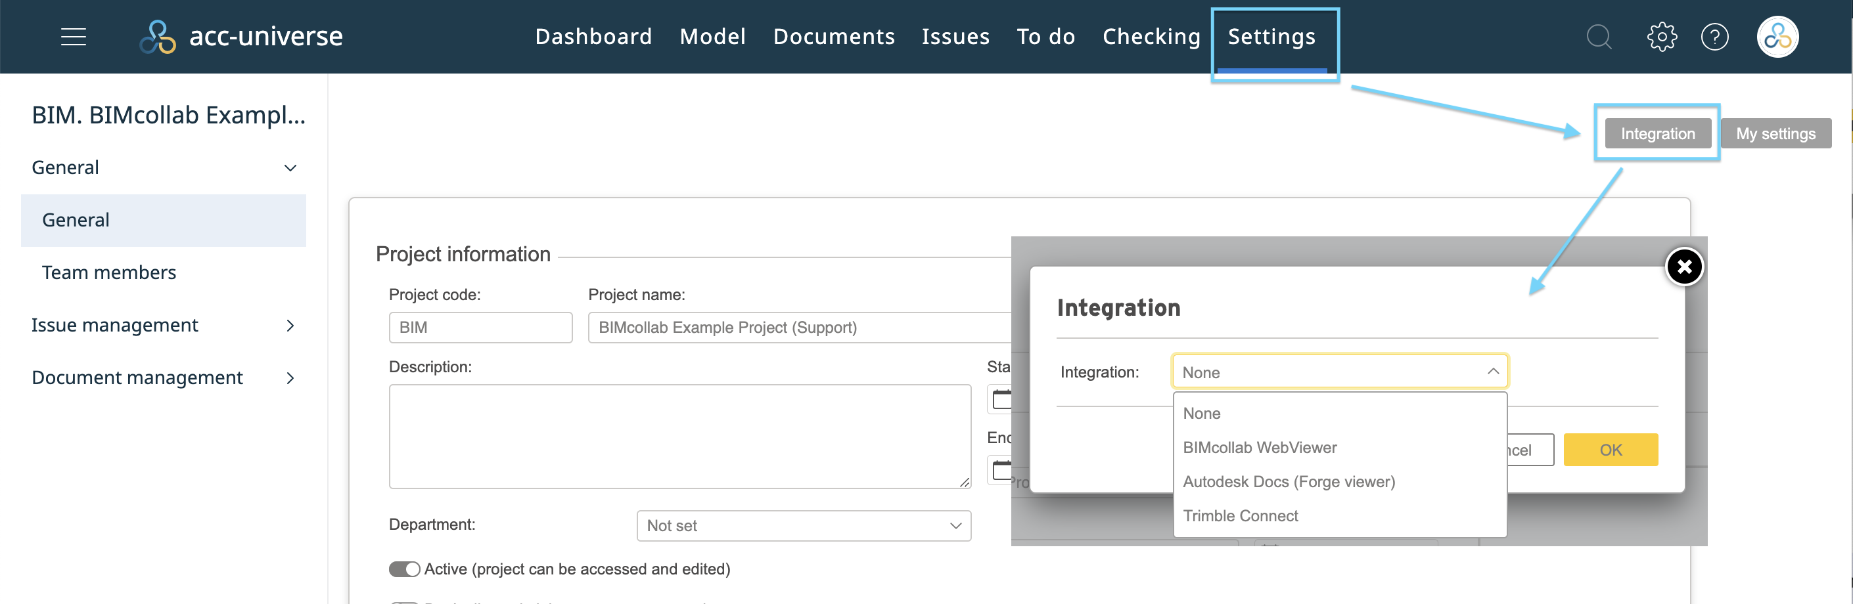Click the Integration dialog title
This screenshot has width=1853, height=604.
tap(1118, 308)
